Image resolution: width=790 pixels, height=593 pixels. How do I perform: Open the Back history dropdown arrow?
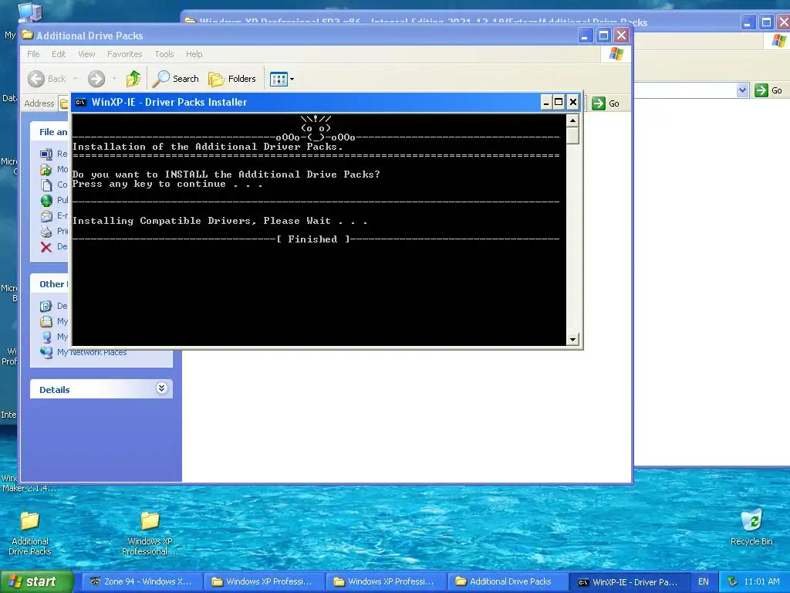tap(76, 79)
